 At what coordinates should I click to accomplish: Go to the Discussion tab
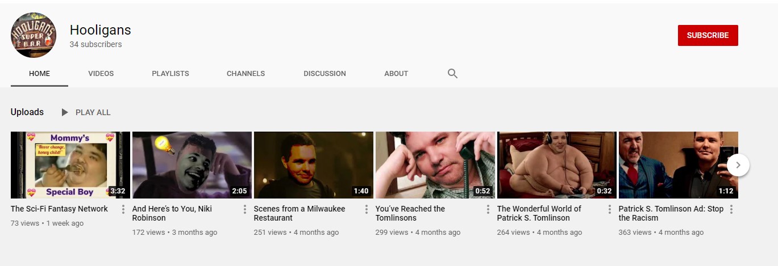pos(324,74)
